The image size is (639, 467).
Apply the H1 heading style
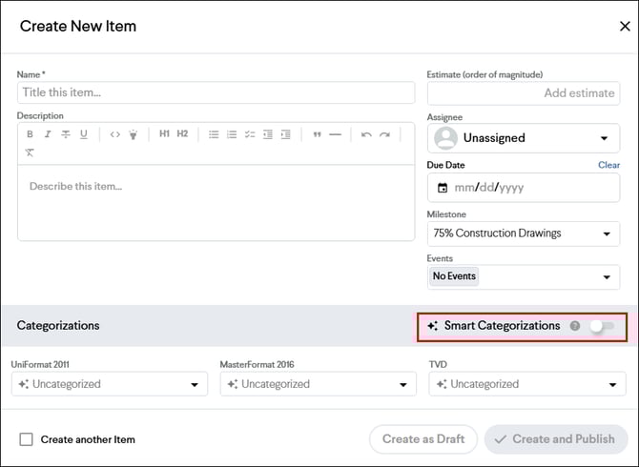click(164, 134)
